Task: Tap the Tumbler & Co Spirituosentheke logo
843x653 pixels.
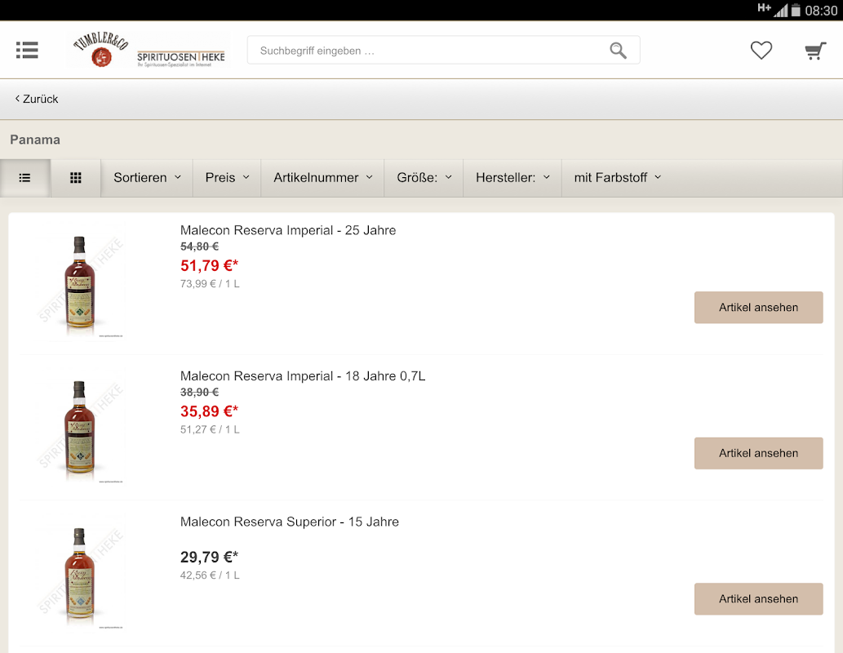Action: pyautogui.click(x=149, y=50)
